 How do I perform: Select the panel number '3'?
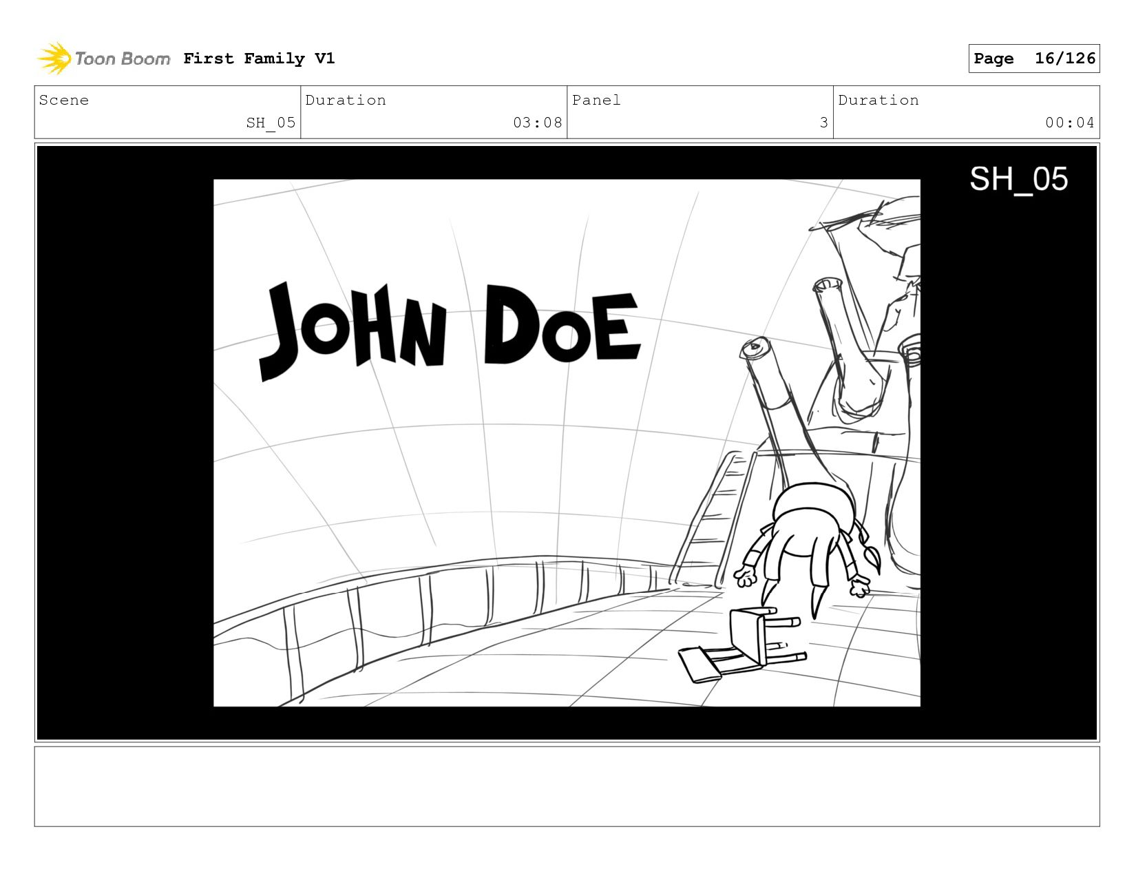[823, 123]
